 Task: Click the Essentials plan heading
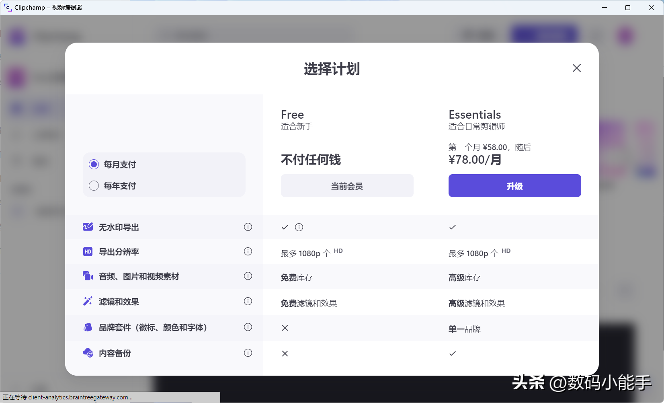coord(475,115)
